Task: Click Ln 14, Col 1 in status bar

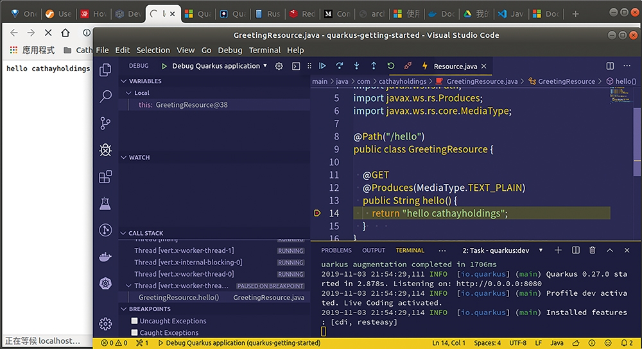Action: [x=449, y=343]
